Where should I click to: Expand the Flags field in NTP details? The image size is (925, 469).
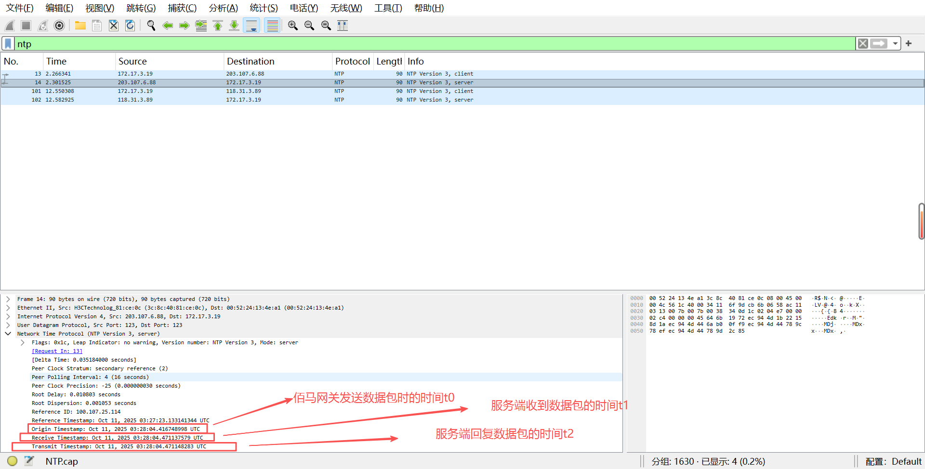click(x=23, y=342)
